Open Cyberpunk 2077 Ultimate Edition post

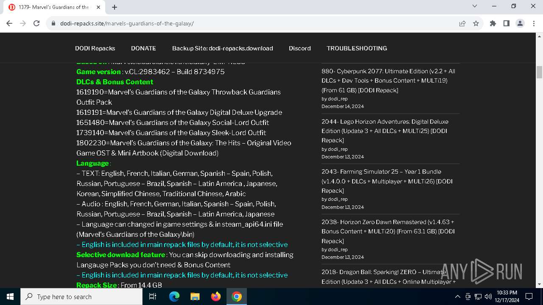388,80
